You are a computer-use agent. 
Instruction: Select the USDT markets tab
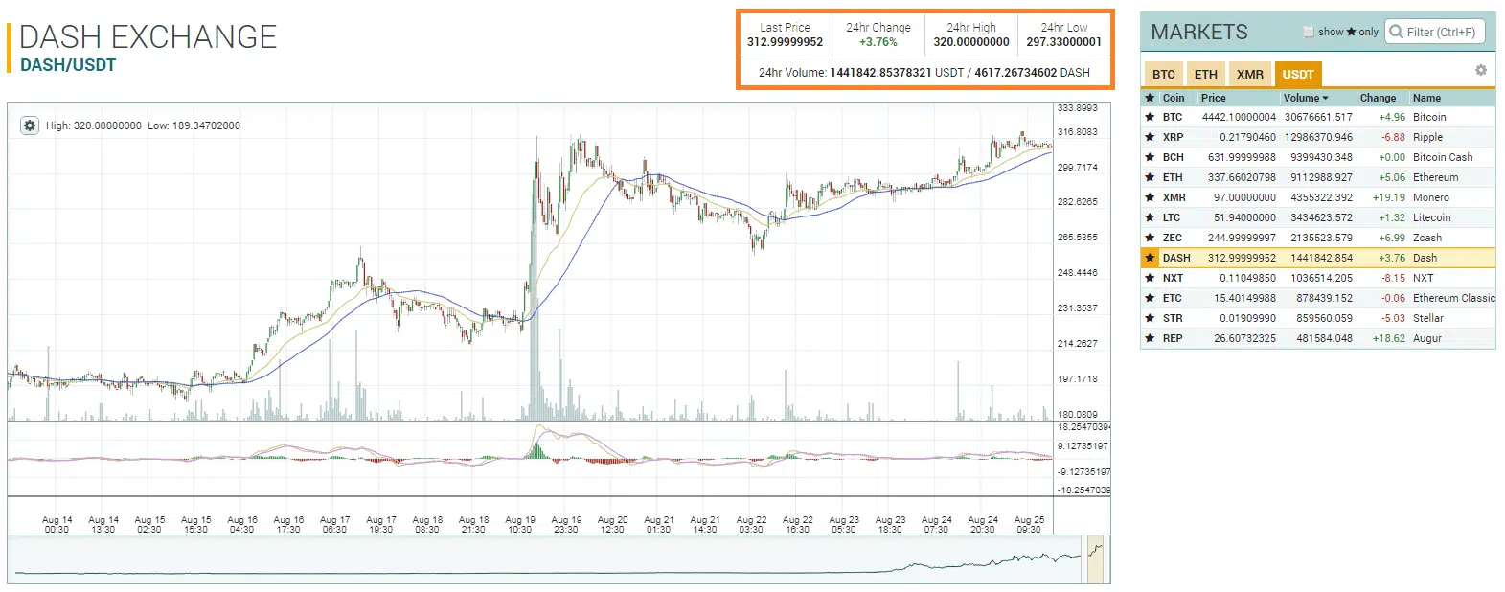point(1298,74)
